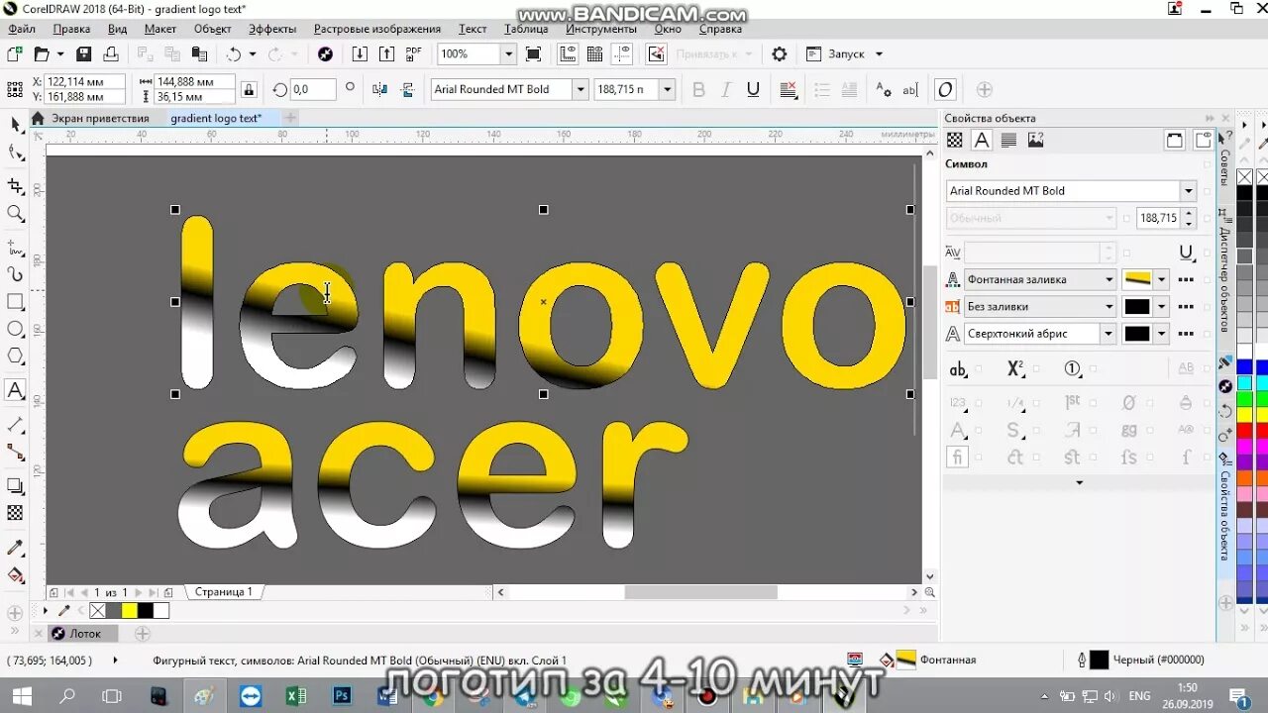This screenshot has height=713, width=1268.
Task: Open the Инструменты menu
Action: (601, 29)
